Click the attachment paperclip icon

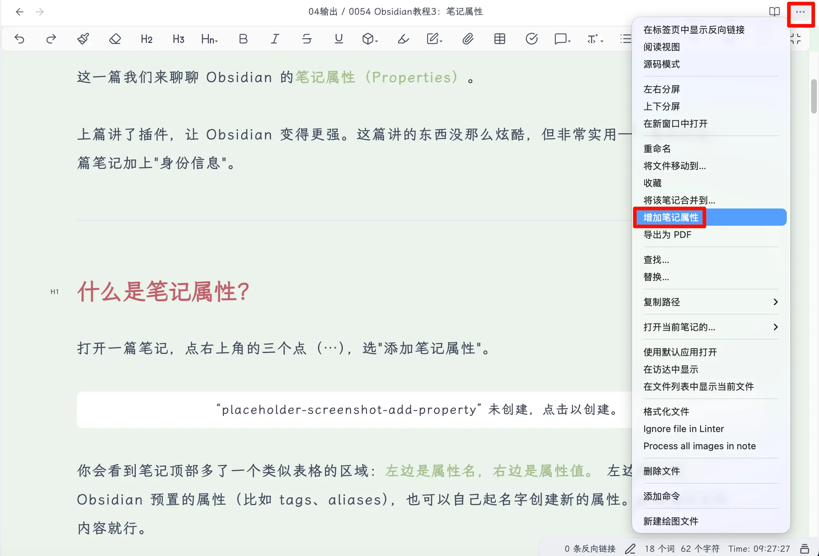click(x=468, y=39)
